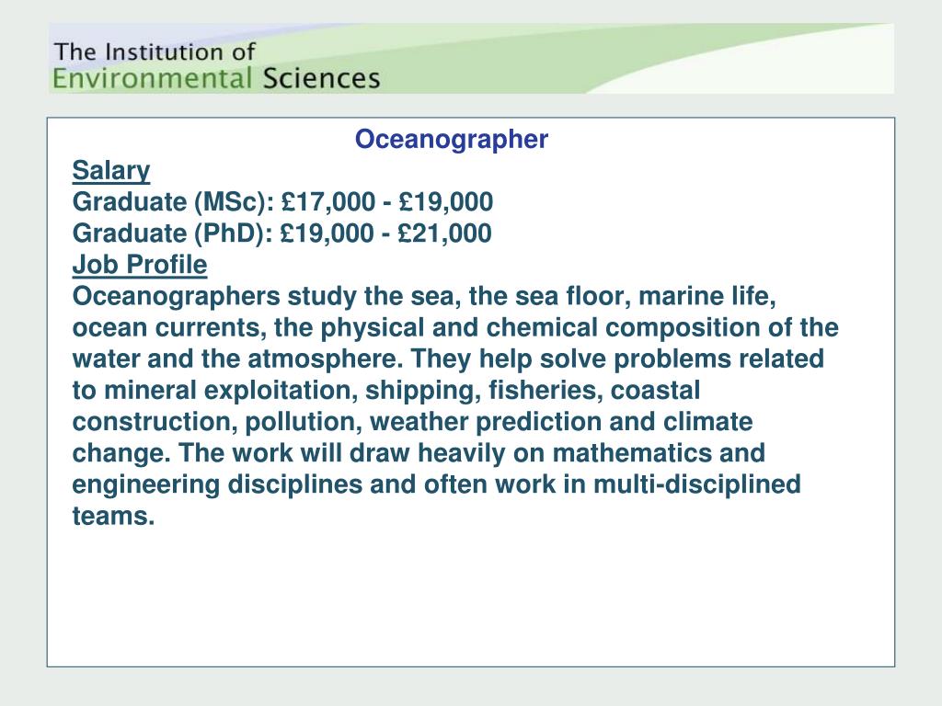Click the green swoosh banner graphic
Screen dimensions: 942x706
pyautogui.click(x=631, y=58)
